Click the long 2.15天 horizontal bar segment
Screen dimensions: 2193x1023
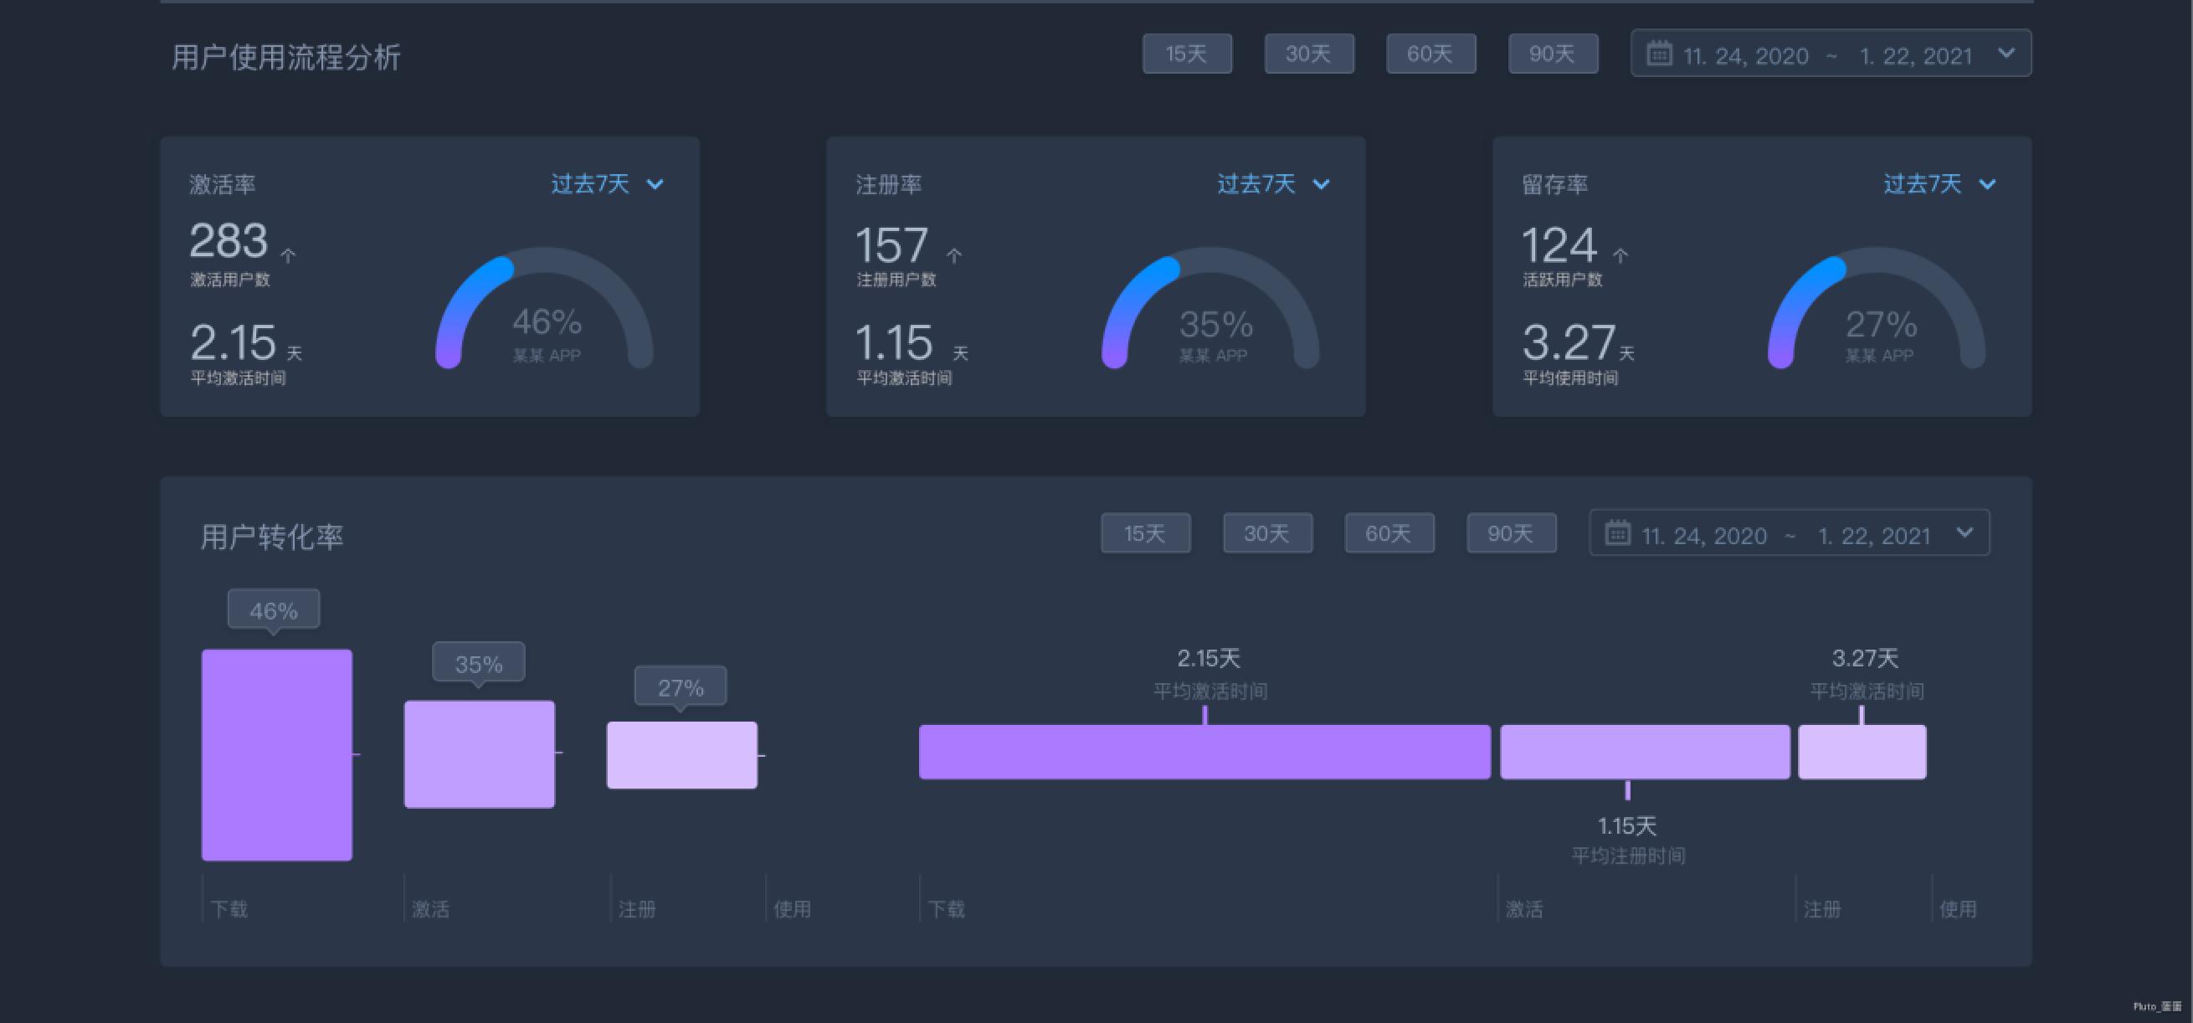point(1204,752)
